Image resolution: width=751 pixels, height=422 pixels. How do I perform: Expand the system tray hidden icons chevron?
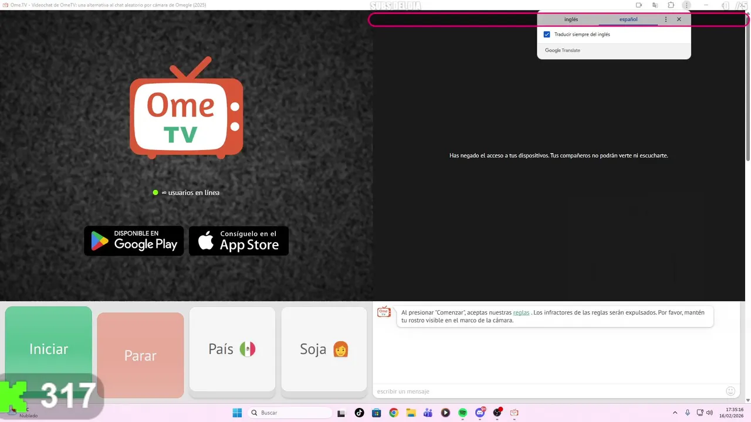click(675, 413)
